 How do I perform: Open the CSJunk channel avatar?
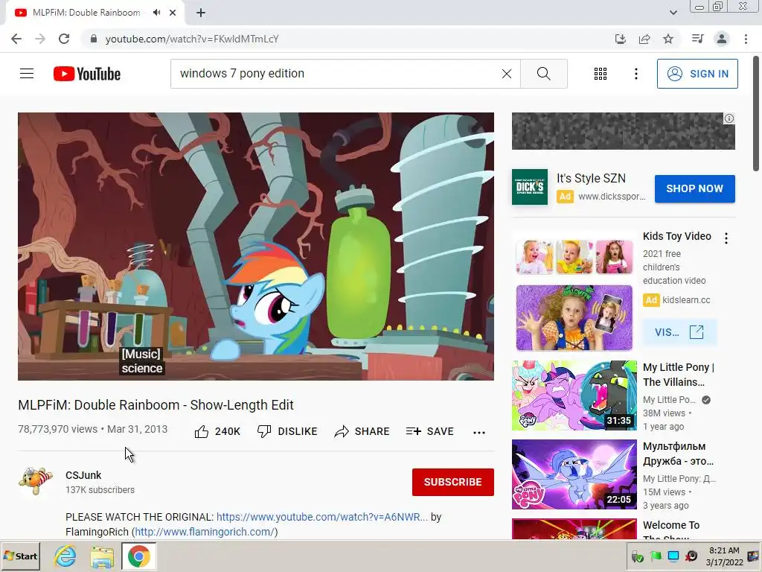[36, 482]
